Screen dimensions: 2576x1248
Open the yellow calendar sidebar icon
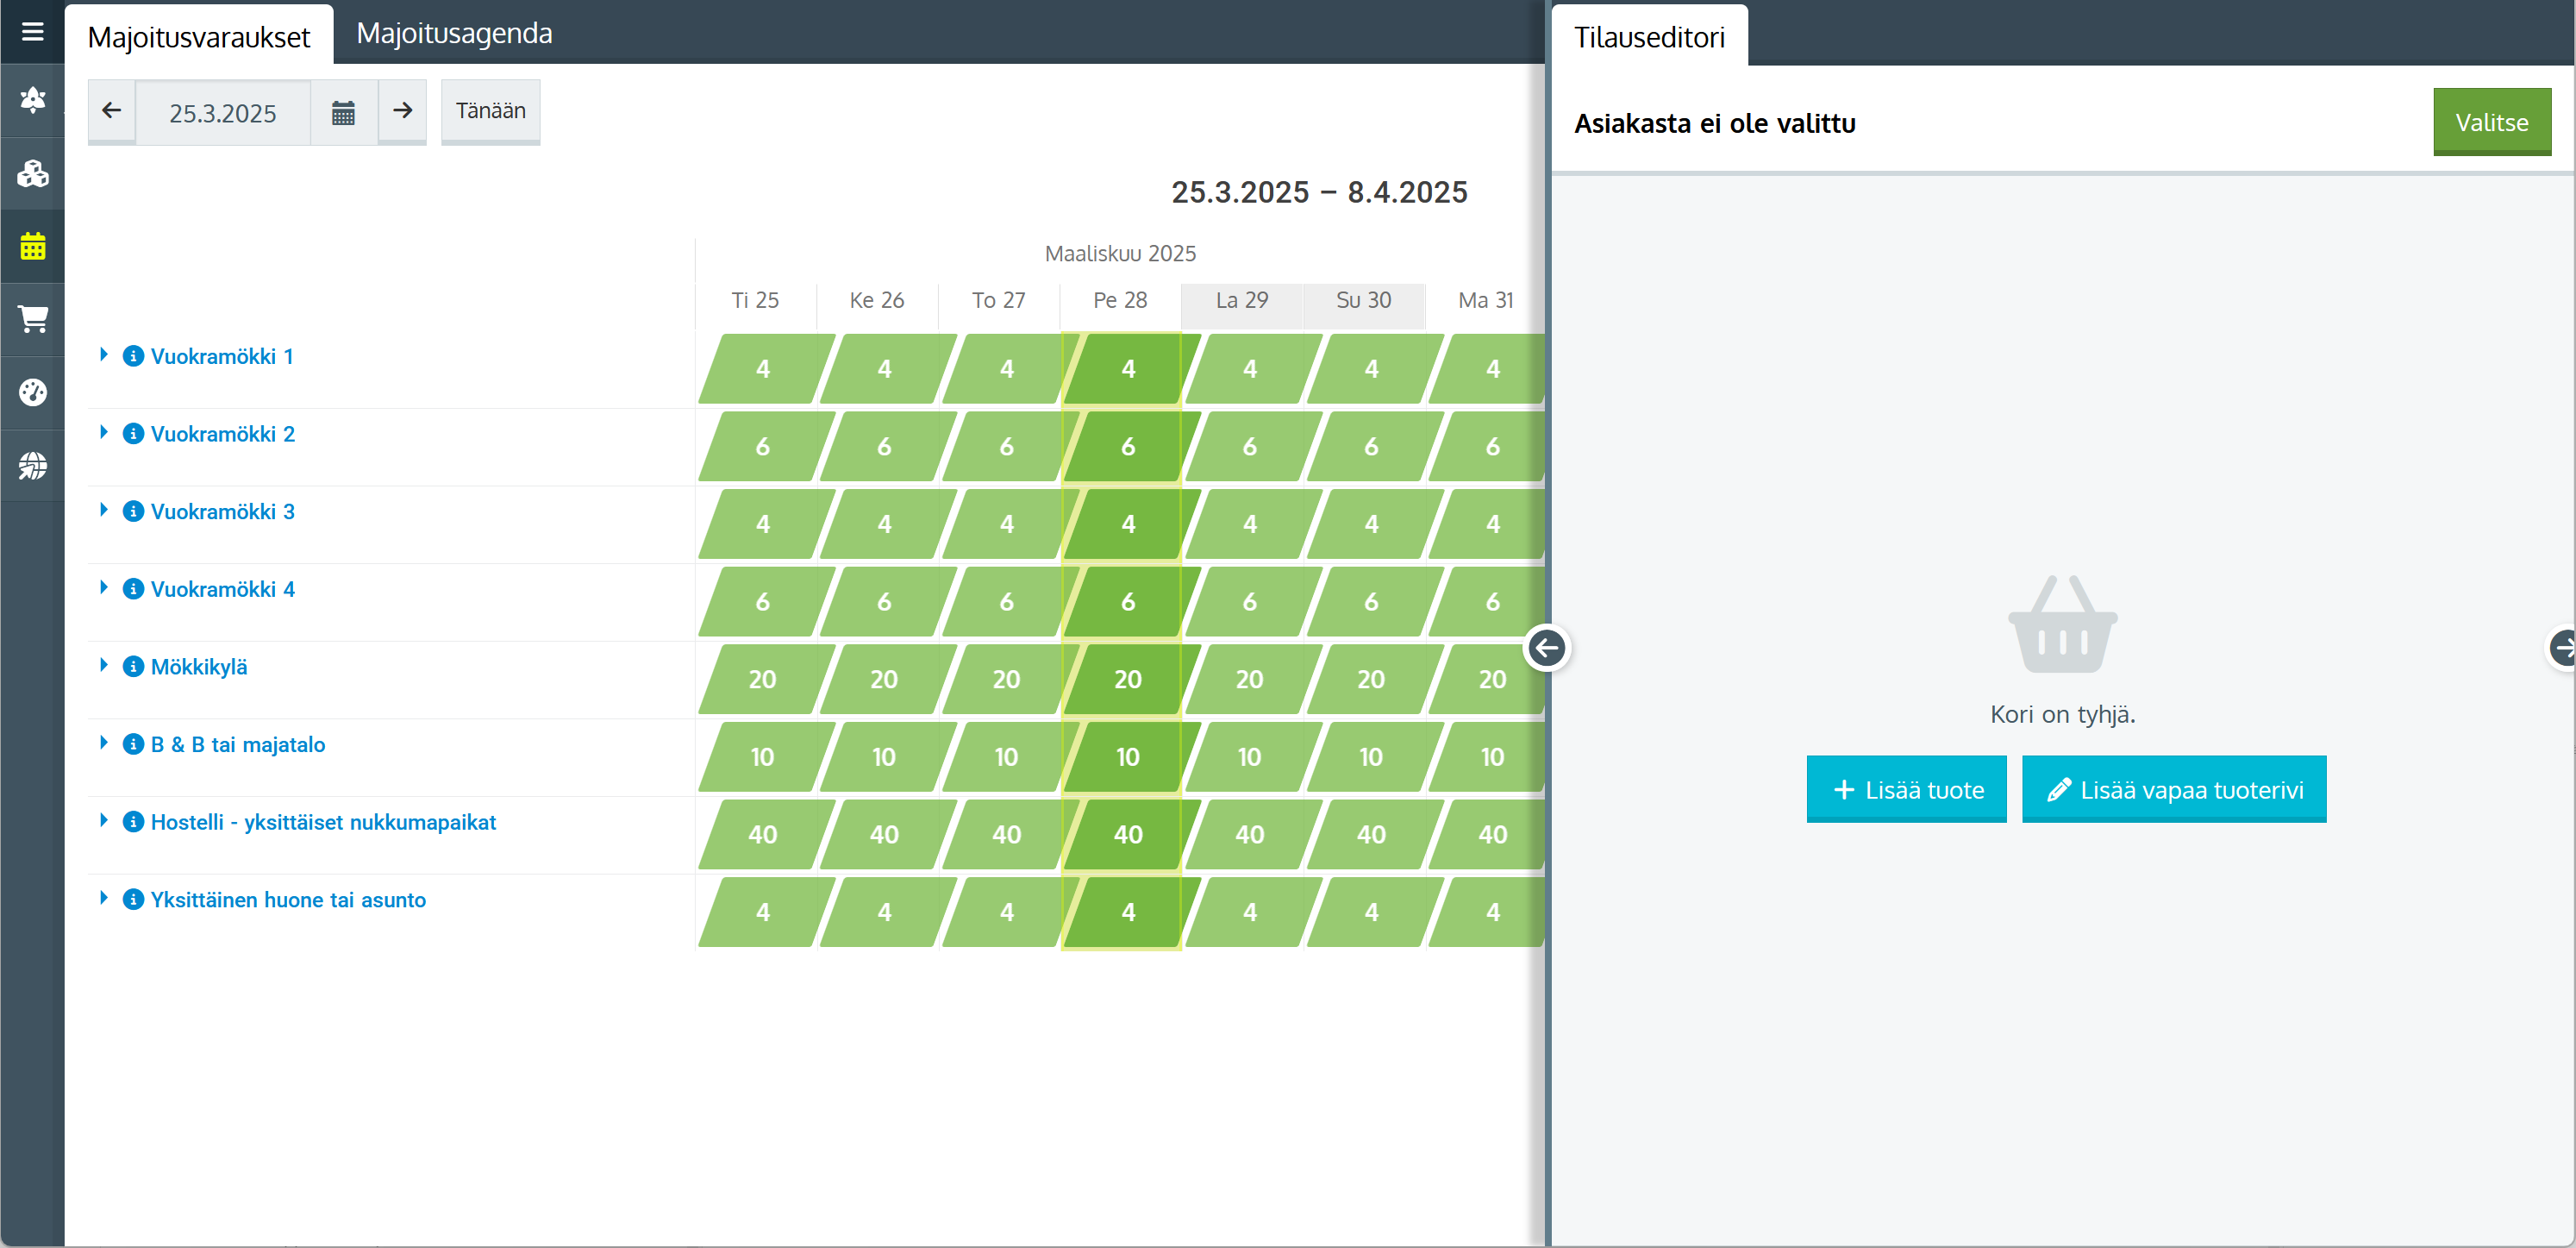pos(32,246)
